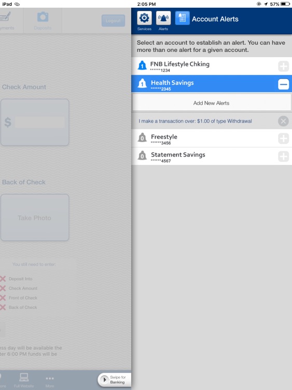The image size is (292, 390).
Task: Click the Add New Alerts button
Action: coord(212,102)
